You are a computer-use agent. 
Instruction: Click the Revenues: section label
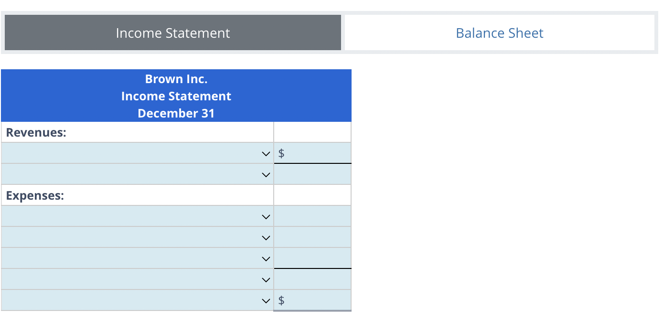[36, 132]
